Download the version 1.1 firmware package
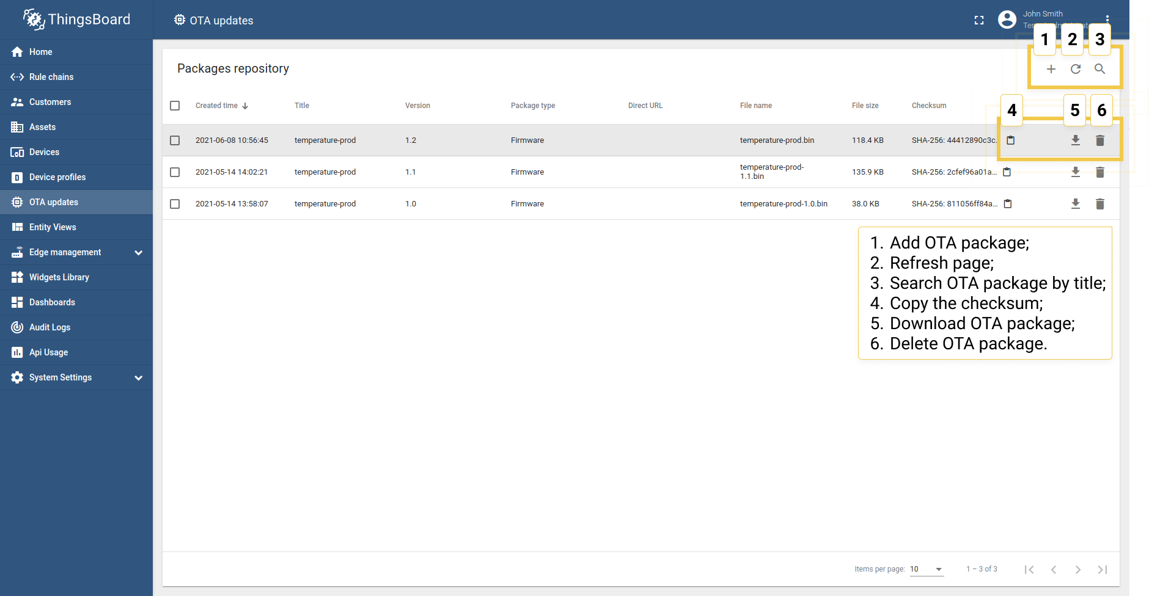Screen dimensions: 1149x596 (x=1076, y=172)
